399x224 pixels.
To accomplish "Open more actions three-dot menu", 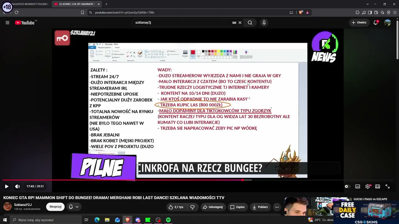I will coord(277,207).
